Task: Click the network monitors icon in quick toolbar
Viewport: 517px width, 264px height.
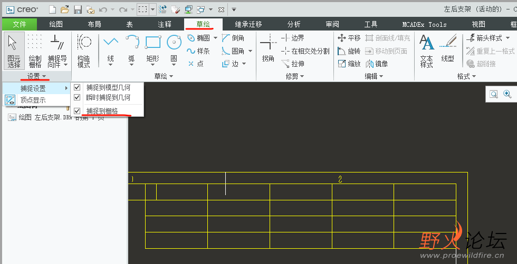Action: coord(188,9)
